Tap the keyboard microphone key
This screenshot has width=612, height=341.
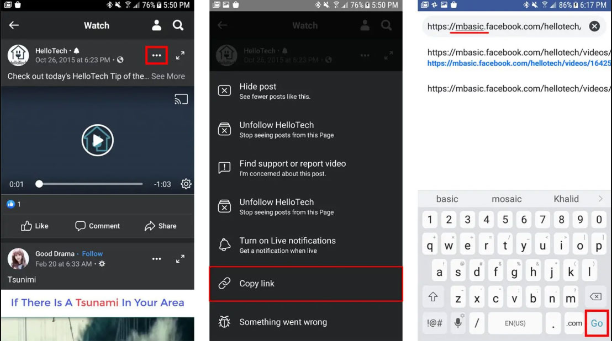click(x=458, y=323)
